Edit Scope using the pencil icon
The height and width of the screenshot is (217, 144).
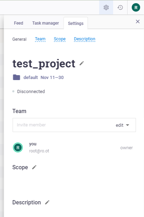coord(34,167)
